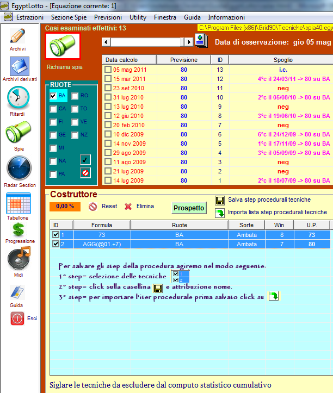
Task: Open the Spie flashlight in sidebar
Action: 18,132
